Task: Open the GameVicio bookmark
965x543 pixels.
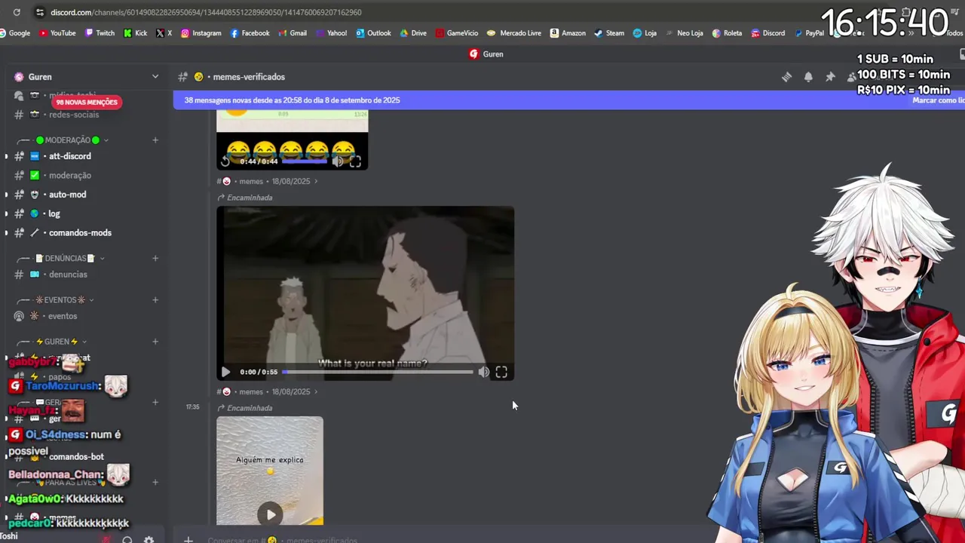Action: coord(457,33)
